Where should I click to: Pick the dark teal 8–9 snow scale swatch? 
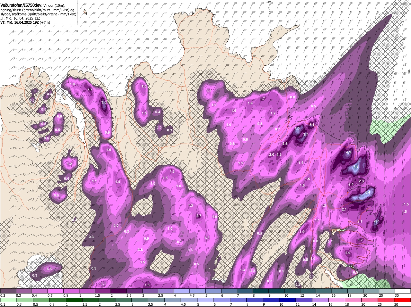pos(261,291)
